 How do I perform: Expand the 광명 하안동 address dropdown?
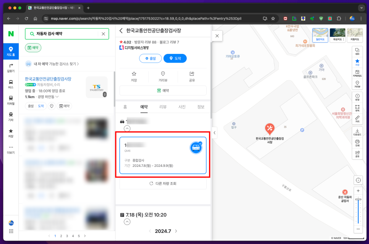tap(48, 97)
